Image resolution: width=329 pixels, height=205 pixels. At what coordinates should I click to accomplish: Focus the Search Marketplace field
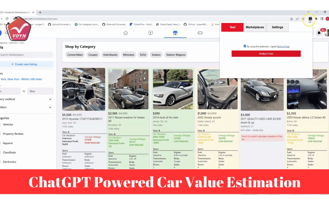coord(26,55)
